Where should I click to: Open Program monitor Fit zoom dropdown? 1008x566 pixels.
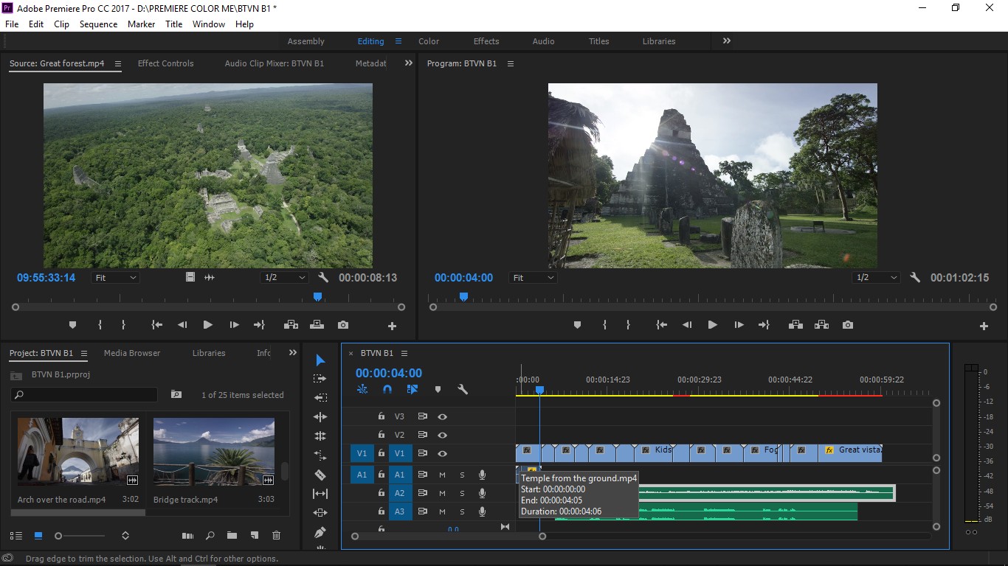click(x=533, y=278)
